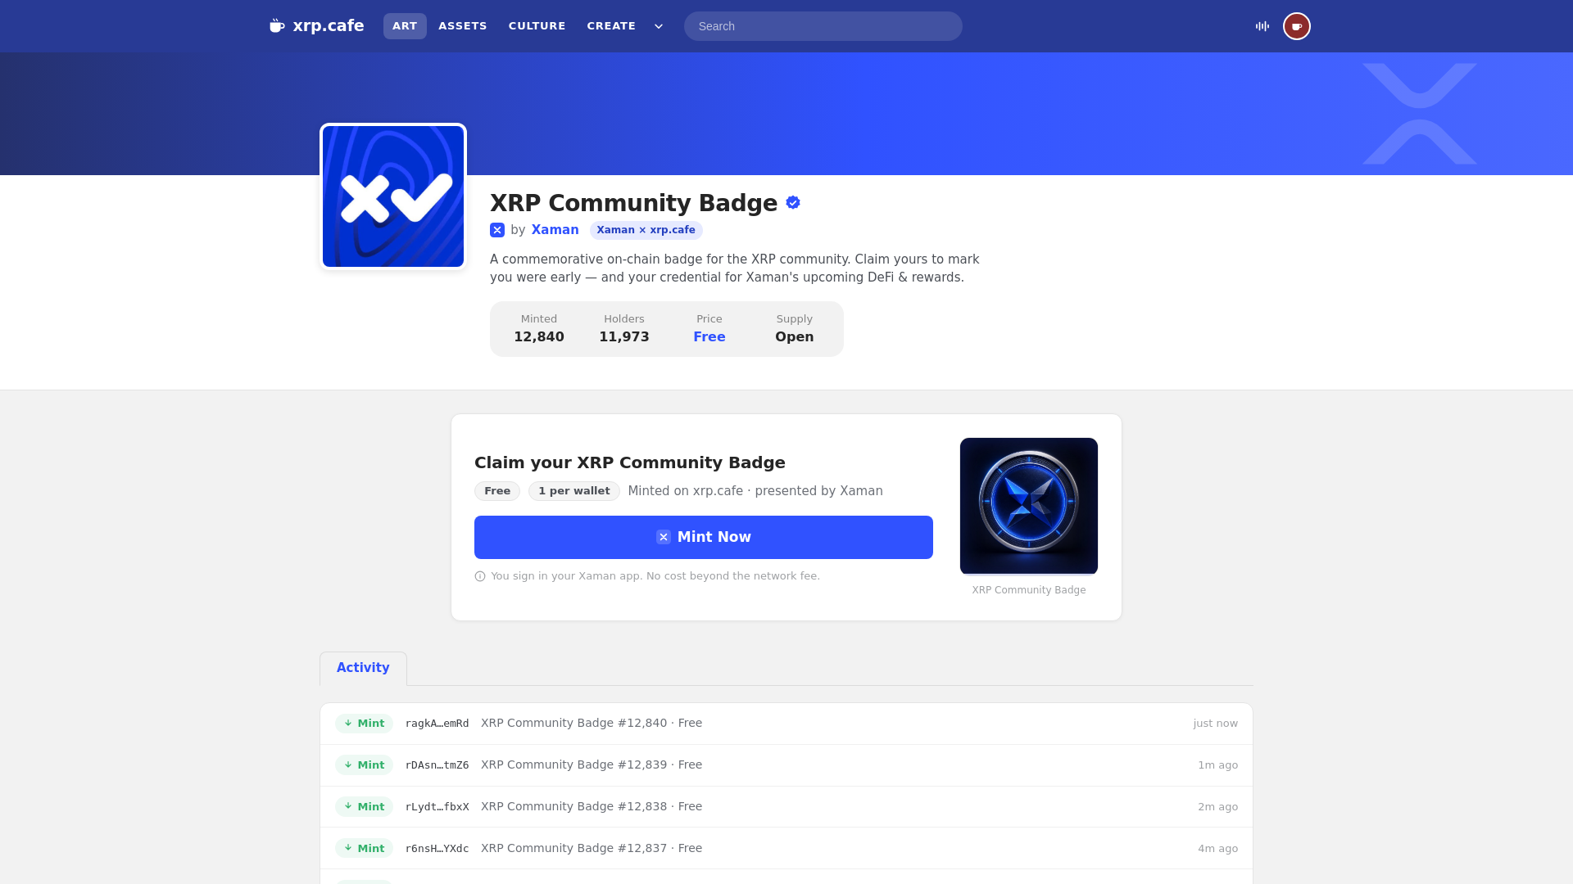Focus the Search input field

click(823, 26)
